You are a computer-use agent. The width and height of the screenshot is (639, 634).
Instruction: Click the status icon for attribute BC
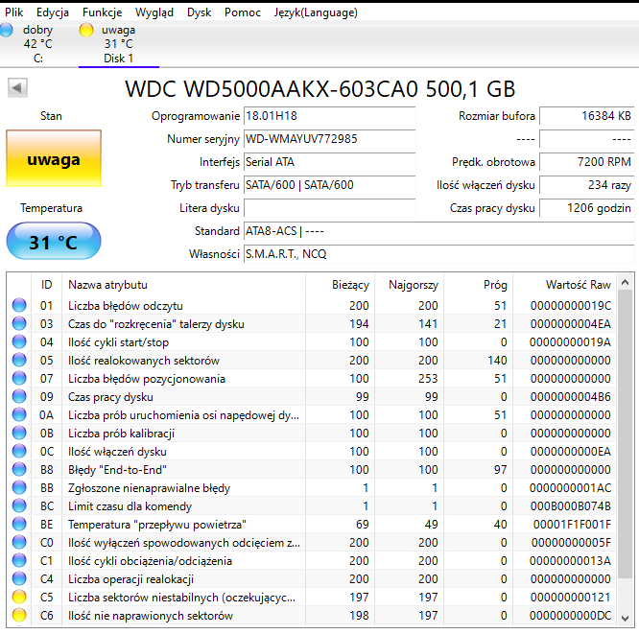19,505
